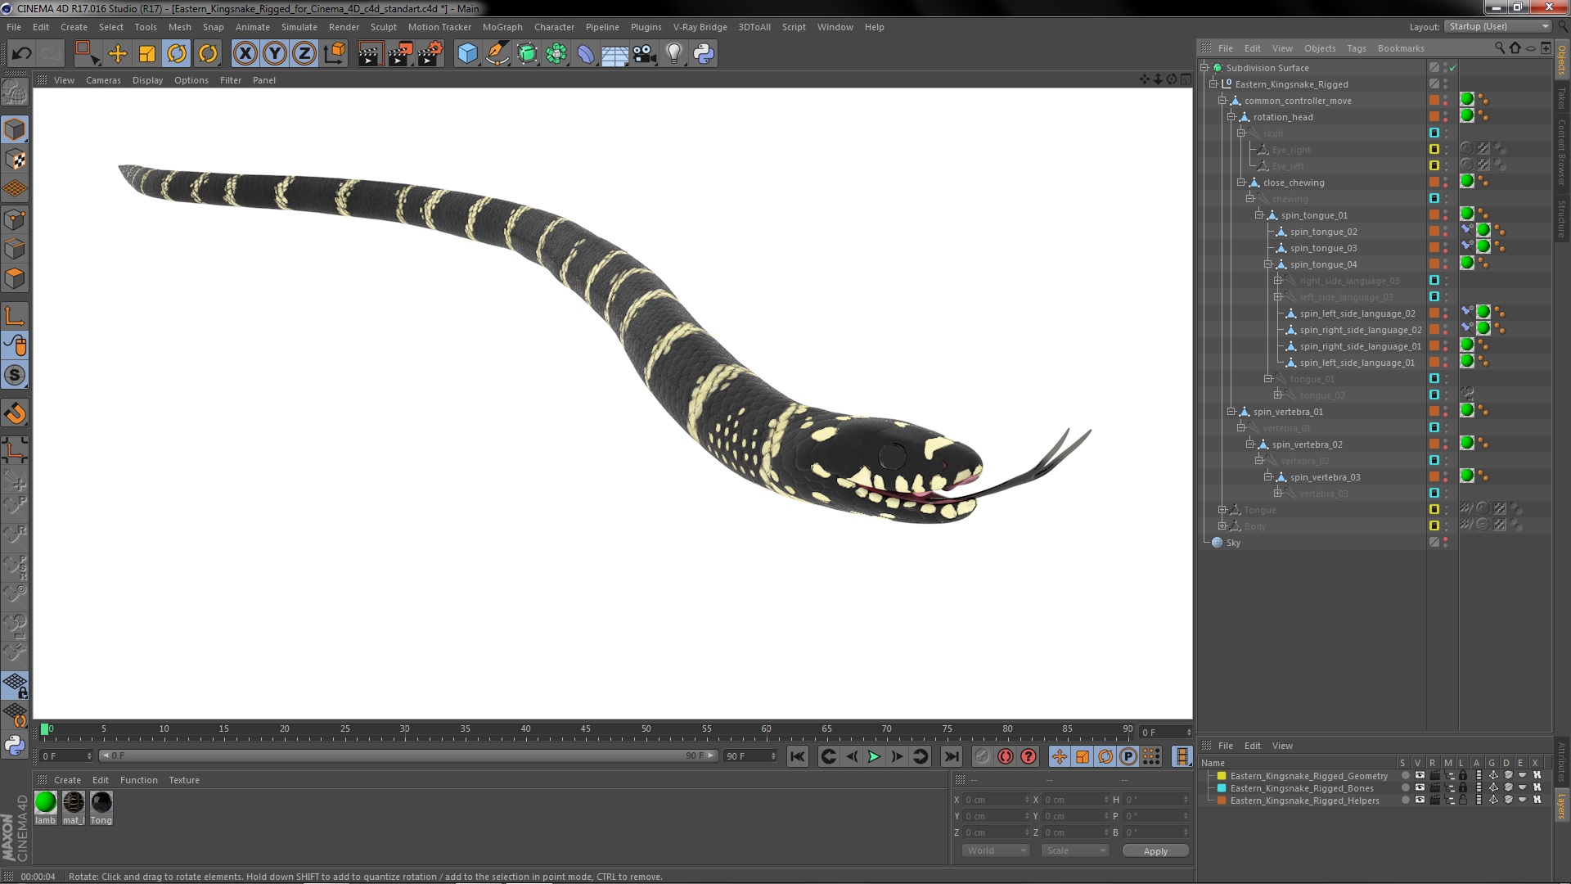Collapse the spin_tongue_01 node
Screen dimensions: 1571x884
(1259, 215)
